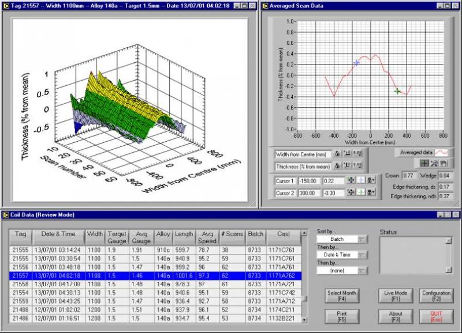Open the second 'Then by' (none) dropdown
This screenshot has width=462, height=333.
(x=342, y=270)
